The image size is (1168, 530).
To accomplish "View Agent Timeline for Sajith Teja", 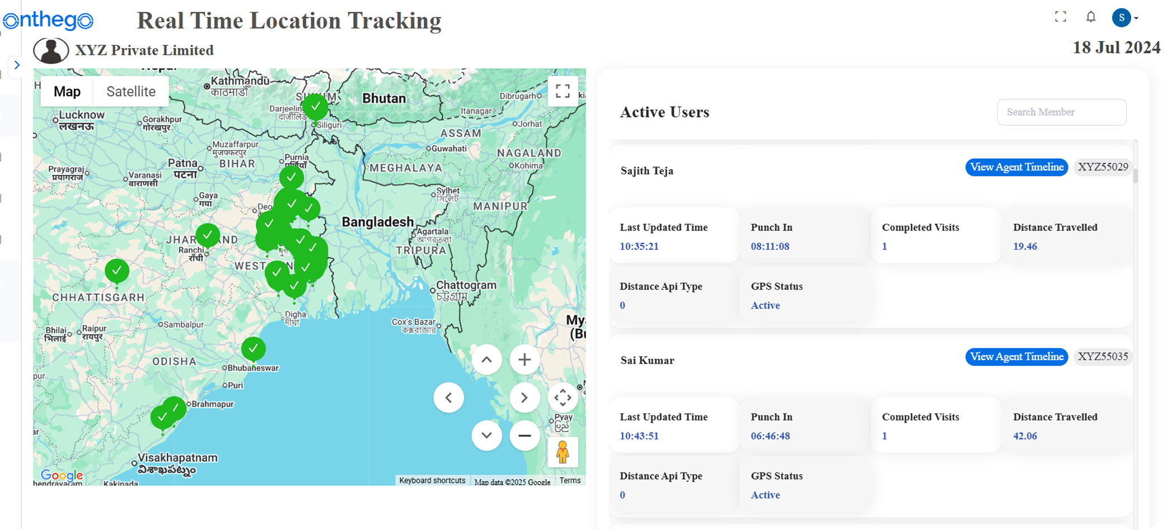I will click(x=1016, y=167).
